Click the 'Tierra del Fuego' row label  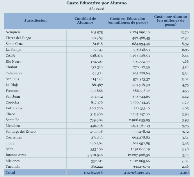tap(18, 38)
